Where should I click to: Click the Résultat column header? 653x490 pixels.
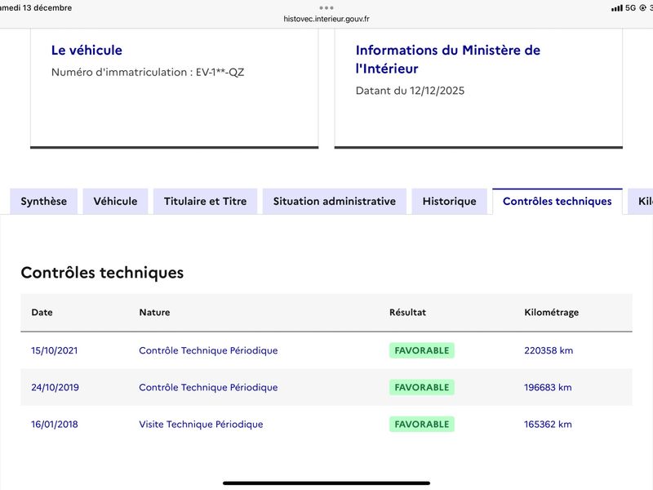pos(407,312)
